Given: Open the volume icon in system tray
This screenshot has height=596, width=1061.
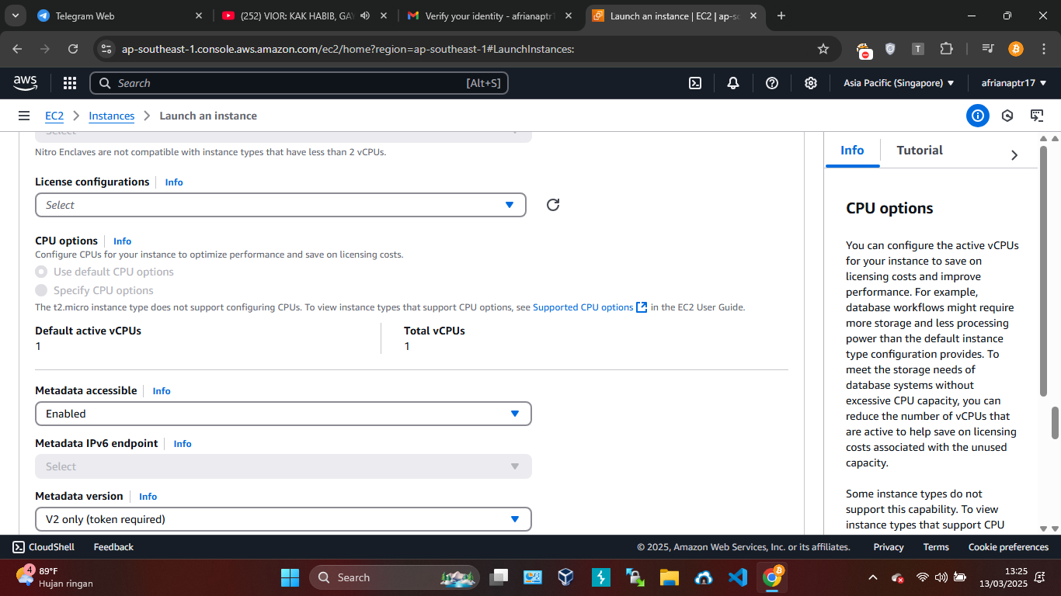Looking at the screenshot, I should point(941,577).
